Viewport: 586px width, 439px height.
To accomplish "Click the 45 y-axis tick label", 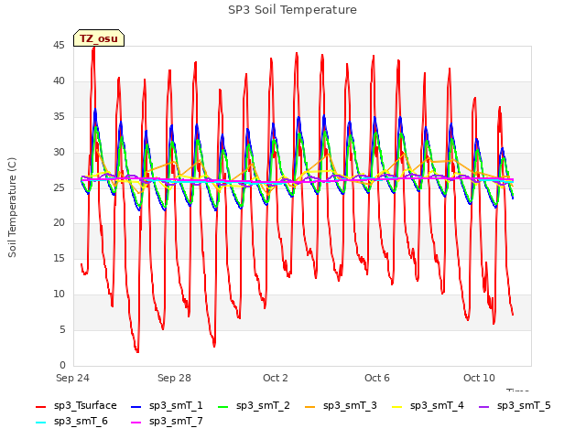I will pos(59,46).
